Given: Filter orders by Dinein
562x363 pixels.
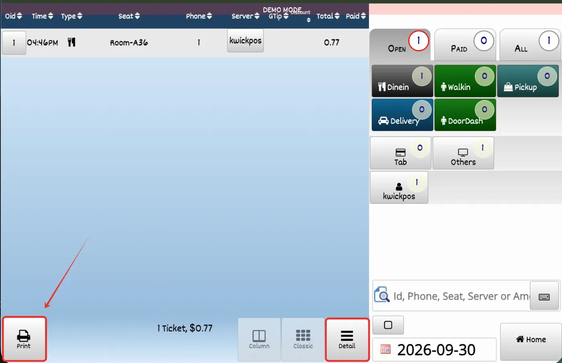Looking at the screenshot, I should click(x=402, y=81).
